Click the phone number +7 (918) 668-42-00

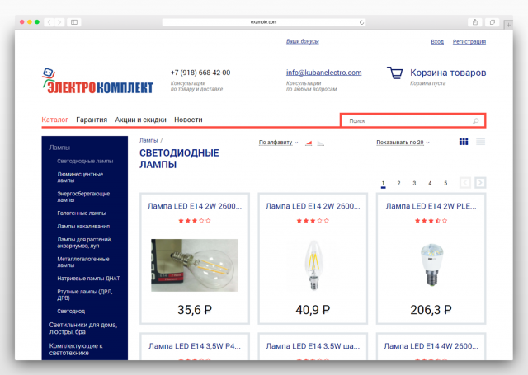pos(200,73)
